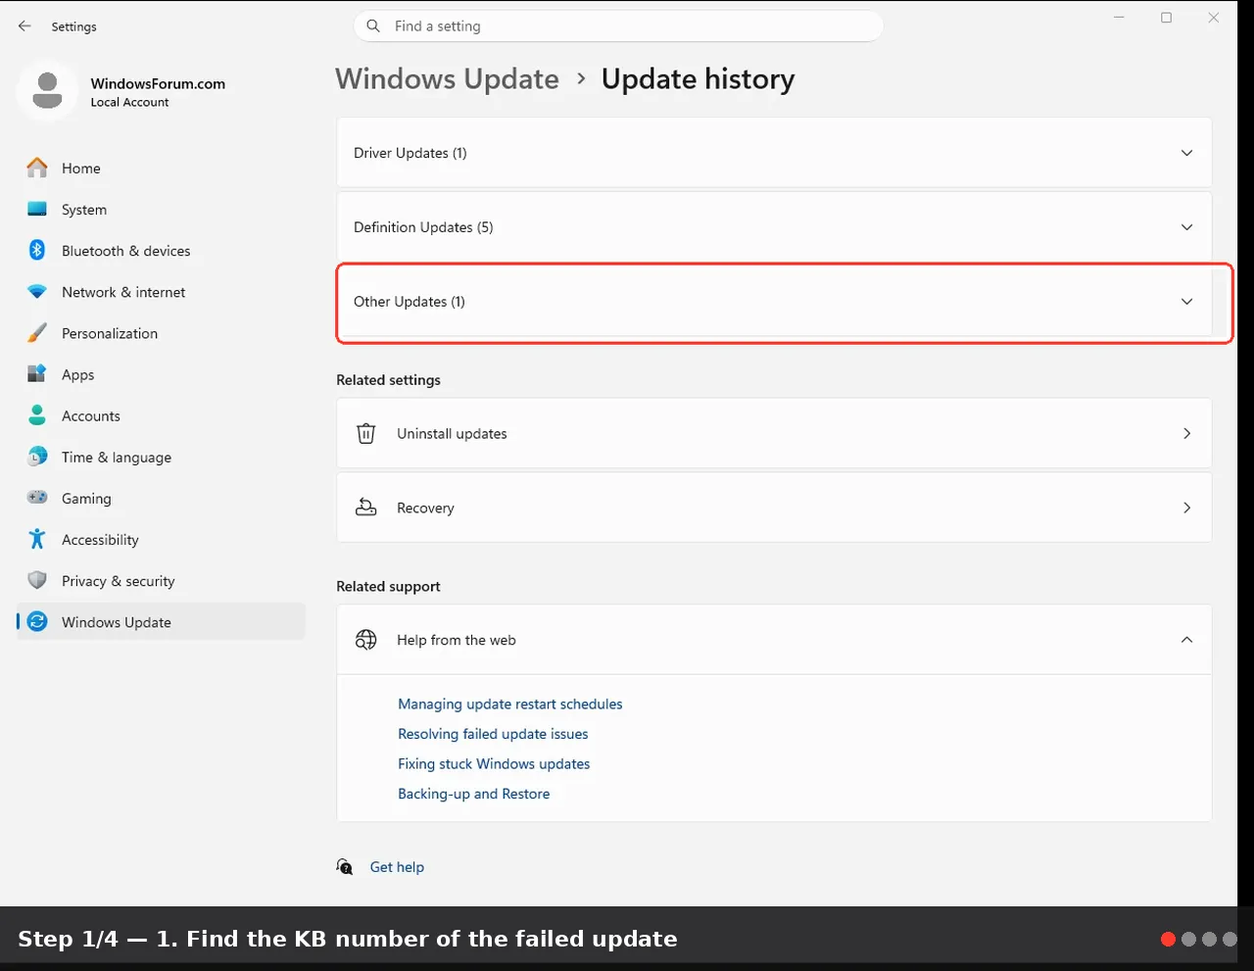Select Gaming in sidebar
The image size is (1254, 971).
pyautogui.click(x=161, y=498)
